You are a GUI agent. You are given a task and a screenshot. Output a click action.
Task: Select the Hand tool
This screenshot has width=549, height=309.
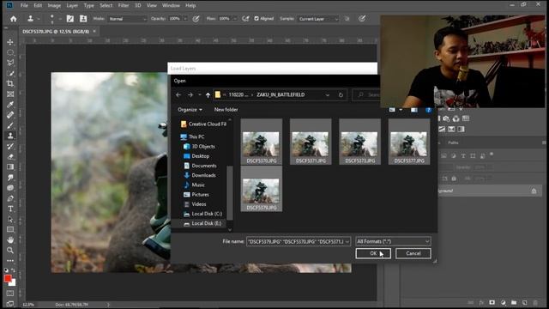point(10,240)
